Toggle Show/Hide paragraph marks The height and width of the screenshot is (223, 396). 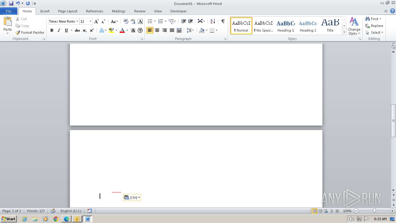(x=223, y=21)
